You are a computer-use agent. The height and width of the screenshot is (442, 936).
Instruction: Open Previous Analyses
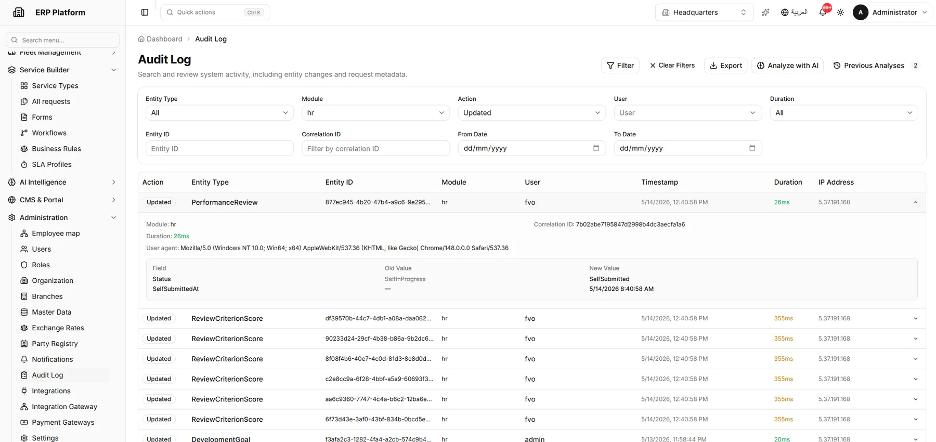(x=876, y=66)
